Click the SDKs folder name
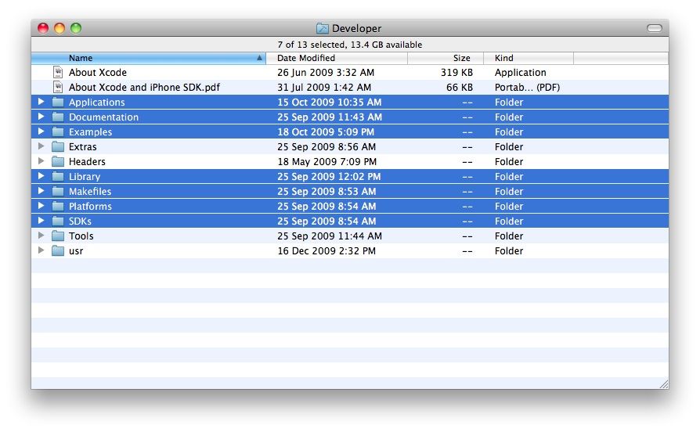The height and width of the screenshot is (432, 700). click(x=80, y=221)
